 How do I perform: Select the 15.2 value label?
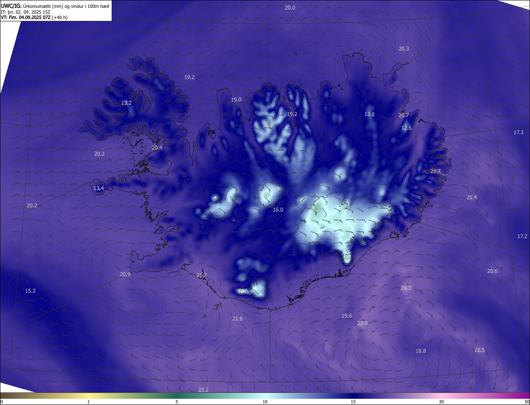tap(30, 291)
